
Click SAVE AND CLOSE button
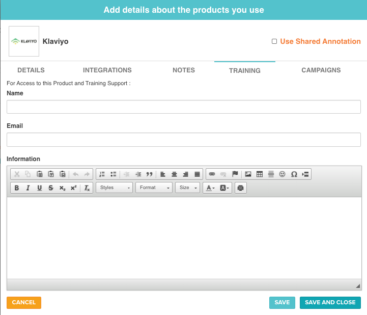point(330,302)
